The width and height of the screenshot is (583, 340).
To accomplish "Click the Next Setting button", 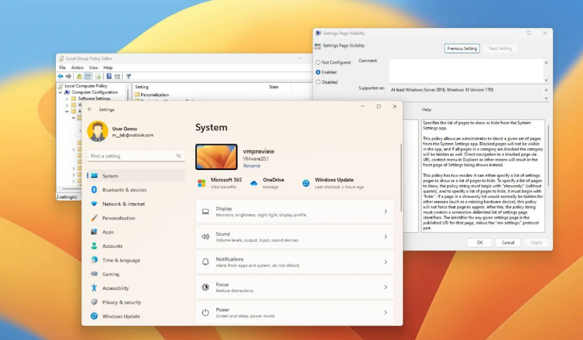I will coord(500,48).
